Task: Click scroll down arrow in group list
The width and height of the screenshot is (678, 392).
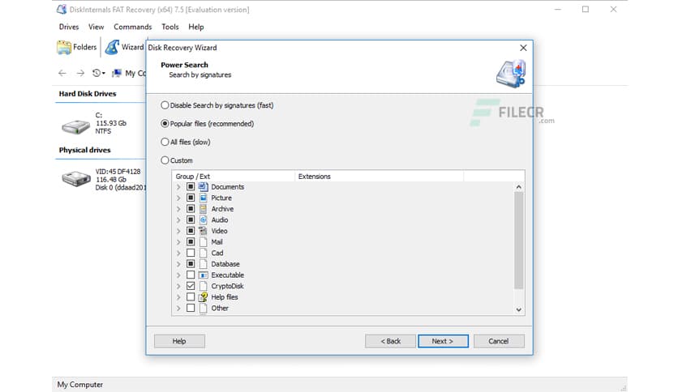Action: click(519, 309)
